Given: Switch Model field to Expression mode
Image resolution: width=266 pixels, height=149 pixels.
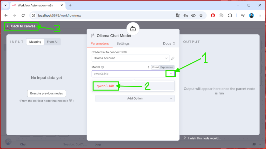Looking at the screenshot, I should coord(167,67).
